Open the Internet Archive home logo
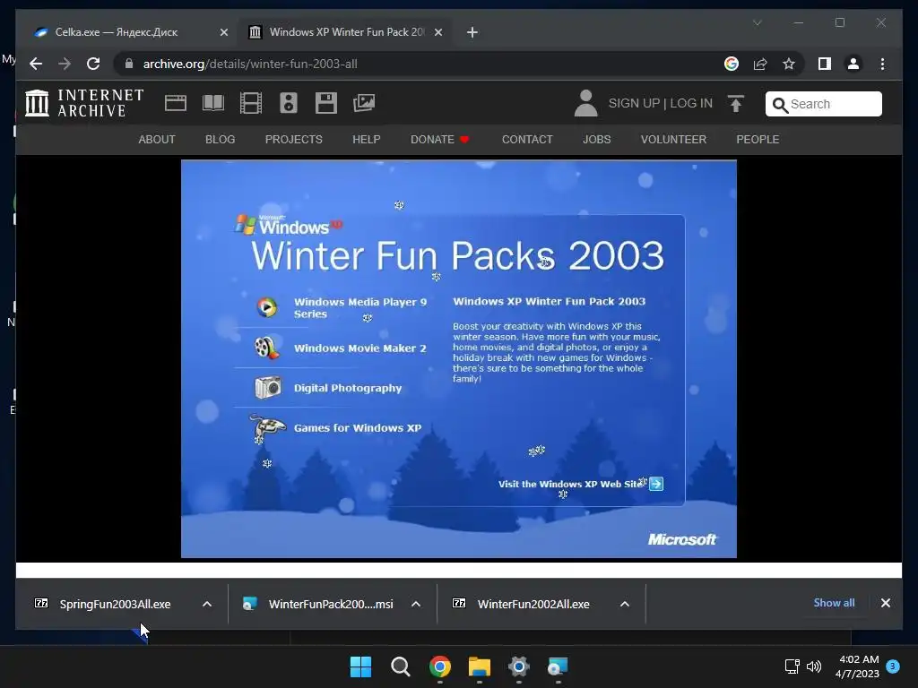918x688 pixels. click(85, 103)
